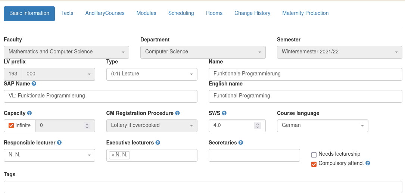Open CM Registration Procedure help icon
This screenshot has height=193, width=405.
coord(177,113)
